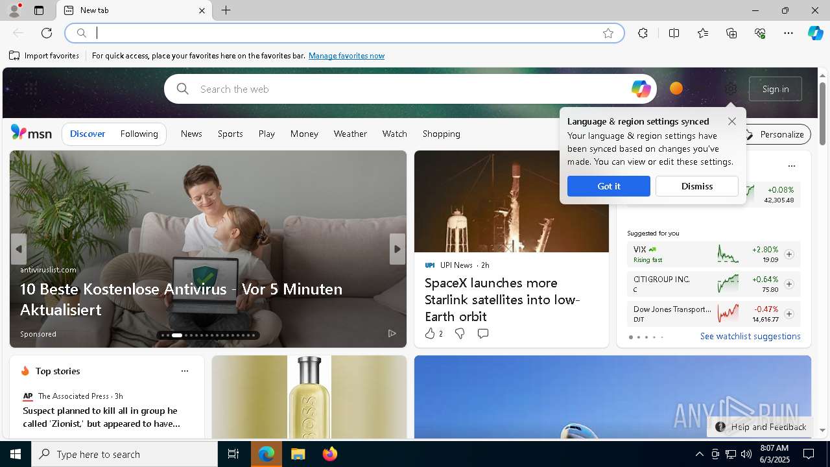Viewport: 830px width, 467px height.
Task: Open the browser profile icon
Action: [x=14, y=10]
